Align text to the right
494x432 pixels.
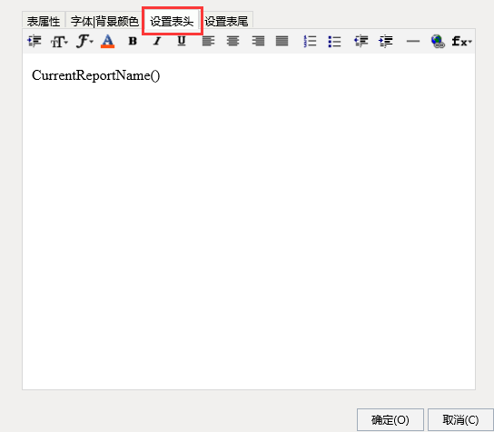pyautogui.click(x=258, y=41)
